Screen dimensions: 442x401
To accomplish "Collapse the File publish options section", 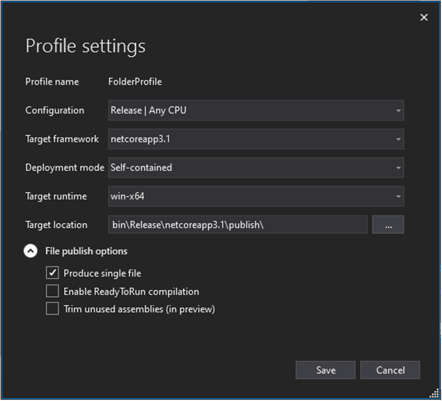I will coord(30,251).
